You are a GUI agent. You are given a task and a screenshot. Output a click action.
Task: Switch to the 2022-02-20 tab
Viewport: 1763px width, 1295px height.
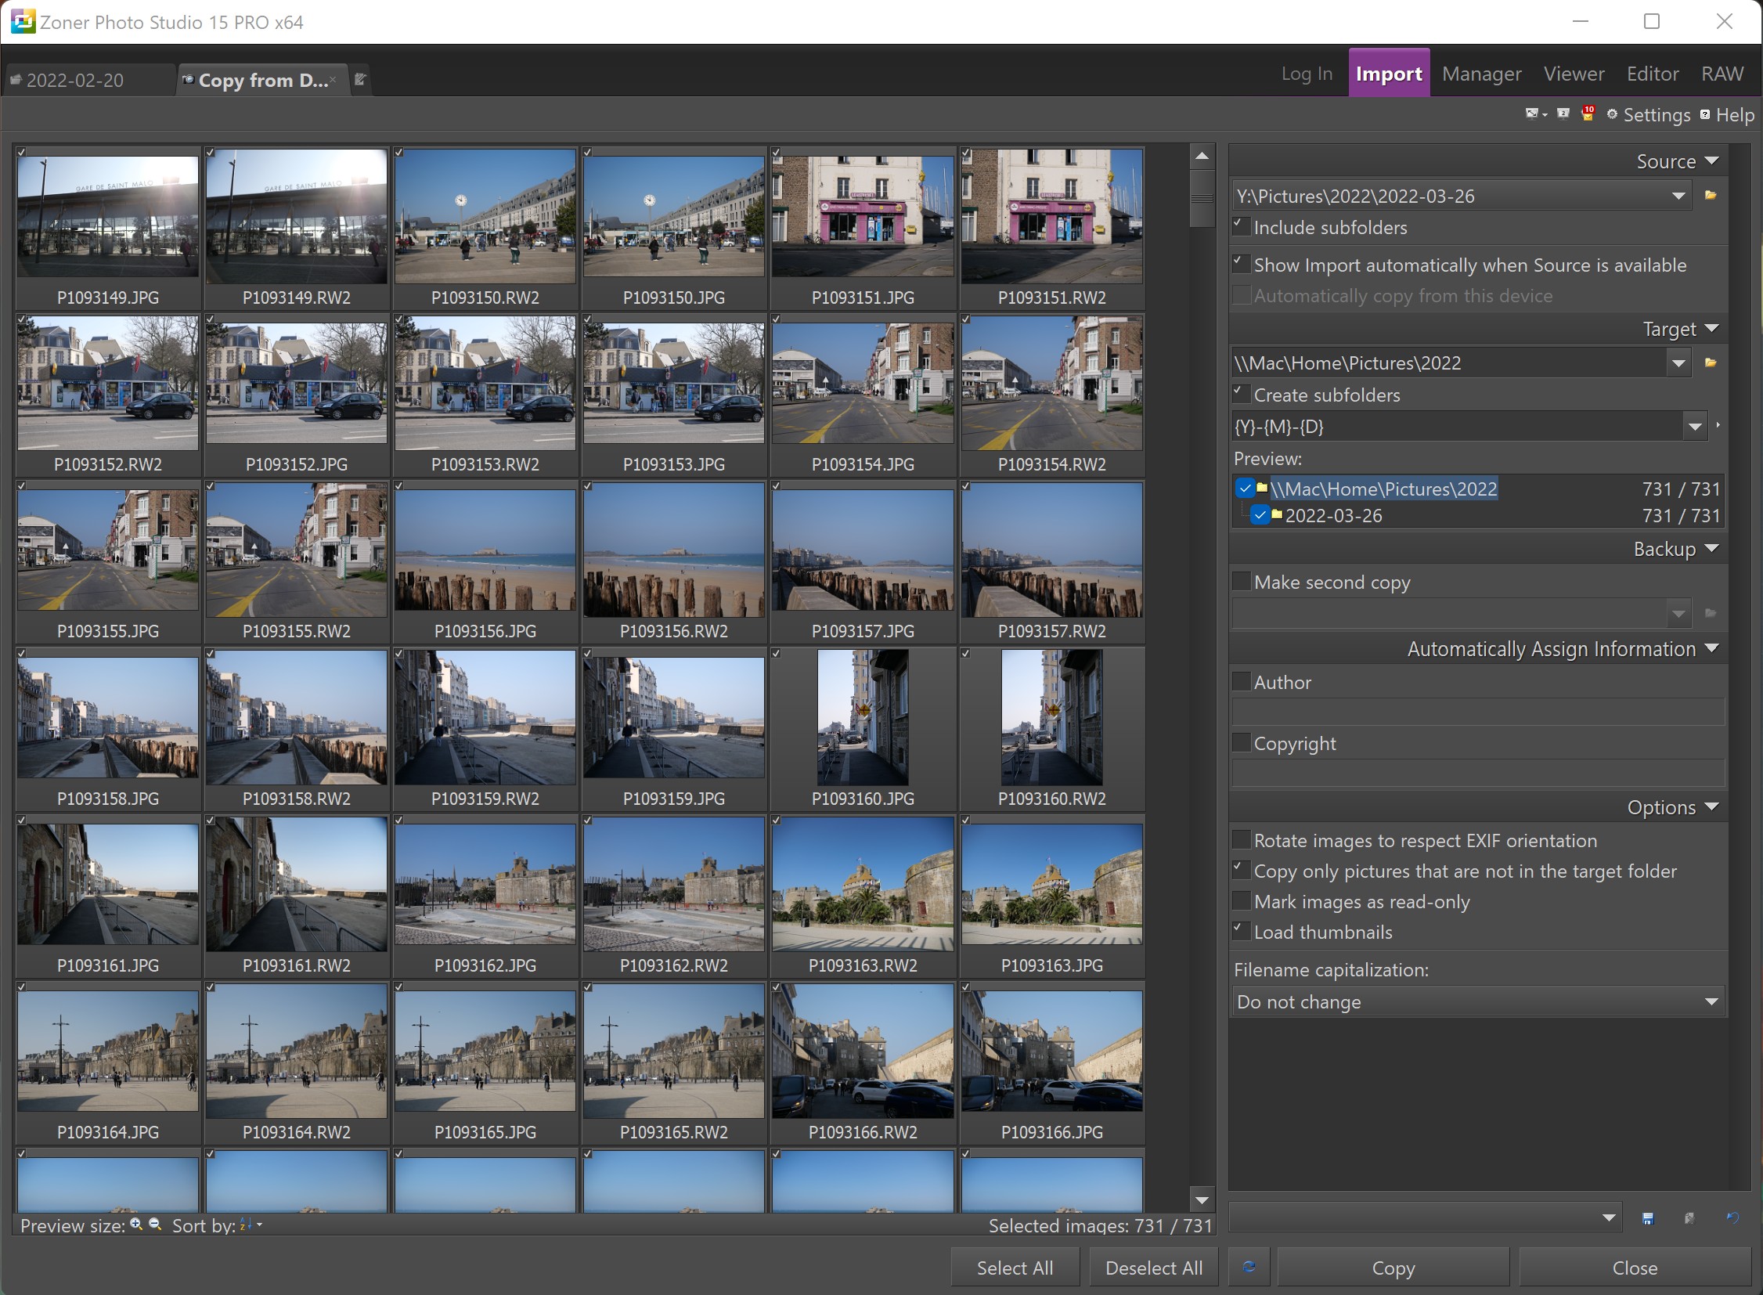point(76,81)
